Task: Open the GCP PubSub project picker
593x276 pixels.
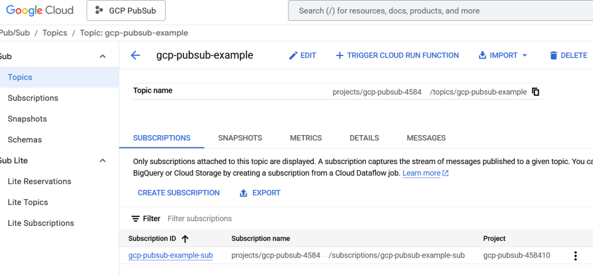Action: 126,10
